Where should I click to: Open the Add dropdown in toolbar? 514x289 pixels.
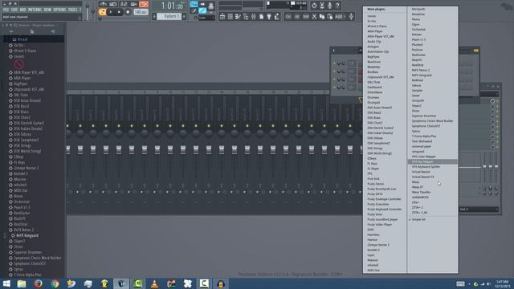pyautogui.click(x=340, y=16)
